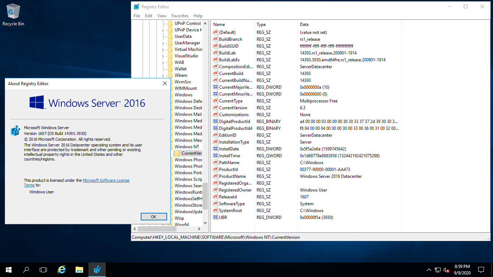Click the Registry Editor taskbar icon

[97, 269]
